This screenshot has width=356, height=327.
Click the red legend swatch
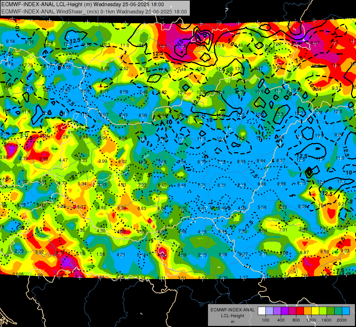click(300, 311)
